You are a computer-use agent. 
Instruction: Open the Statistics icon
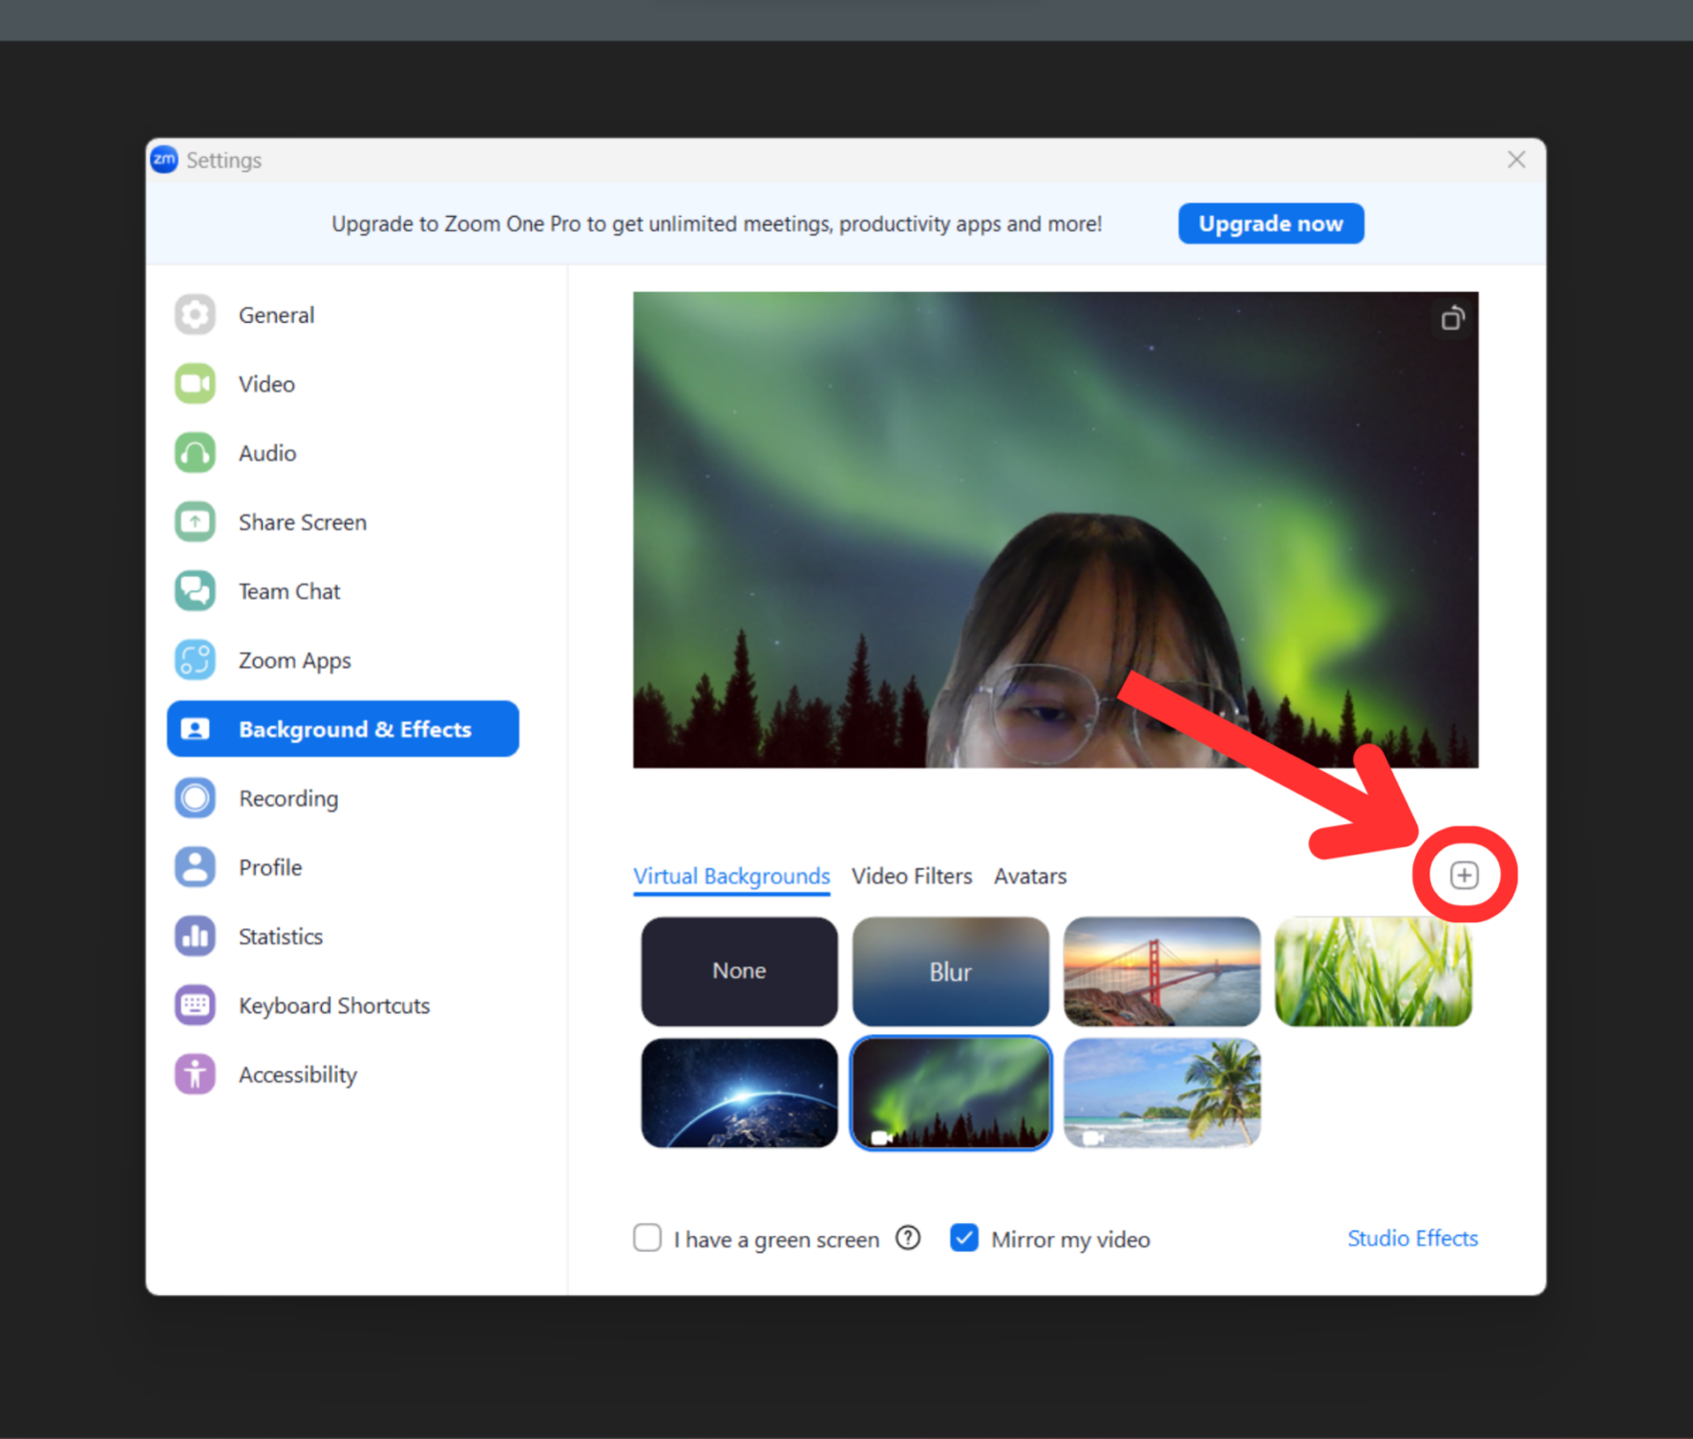pos(195,935)
